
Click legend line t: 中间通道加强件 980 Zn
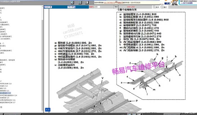click(78, 57)
